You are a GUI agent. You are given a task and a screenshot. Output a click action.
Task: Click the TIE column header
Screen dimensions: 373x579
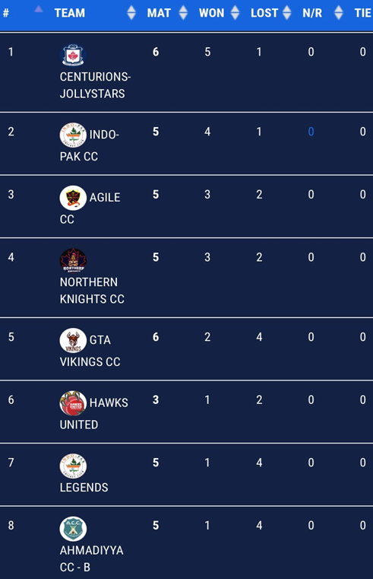[x=362, y=13]
